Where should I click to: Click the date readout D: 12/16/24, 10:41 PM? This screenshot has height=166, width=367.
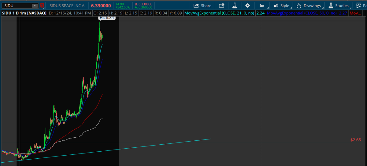[x=70, y=13]
